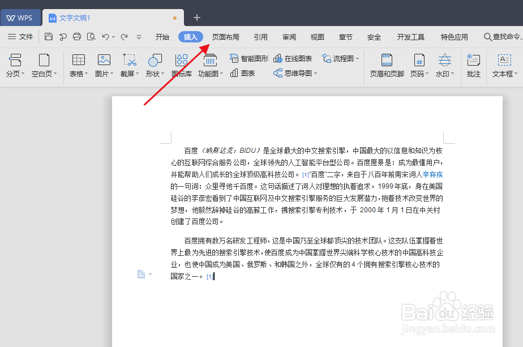
Task: Switch to the 开始 tab
Action: [162, 37]
